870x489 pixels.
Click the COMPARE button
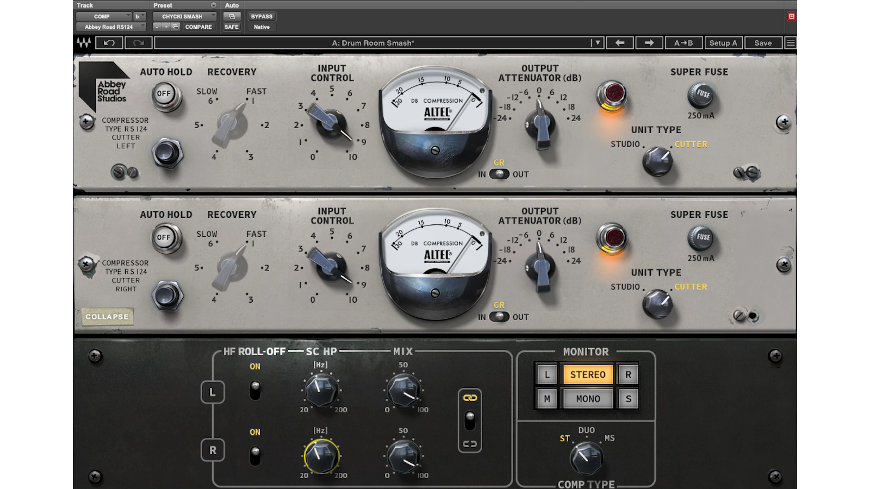click(x=198, y=27)
